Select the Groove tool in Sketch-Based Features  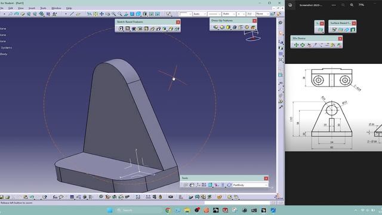tap(140, 29)
